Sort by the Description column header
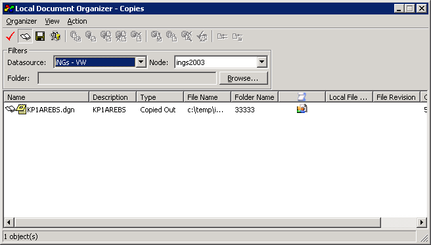This screenshot has height=245, width=431. [x=113, y=97]
